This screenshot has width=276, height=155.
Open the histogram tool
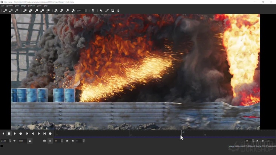[x=112, y=11]
